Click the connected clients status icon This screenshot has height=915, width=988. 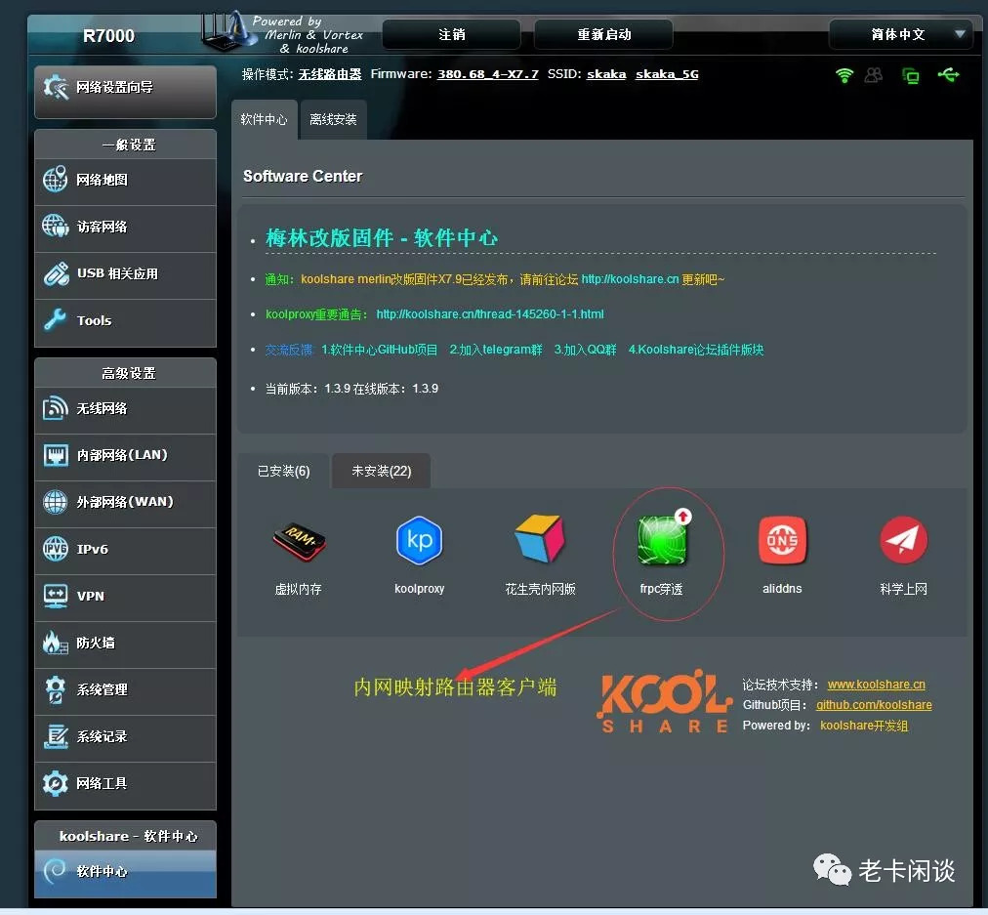tap(874, 75)
